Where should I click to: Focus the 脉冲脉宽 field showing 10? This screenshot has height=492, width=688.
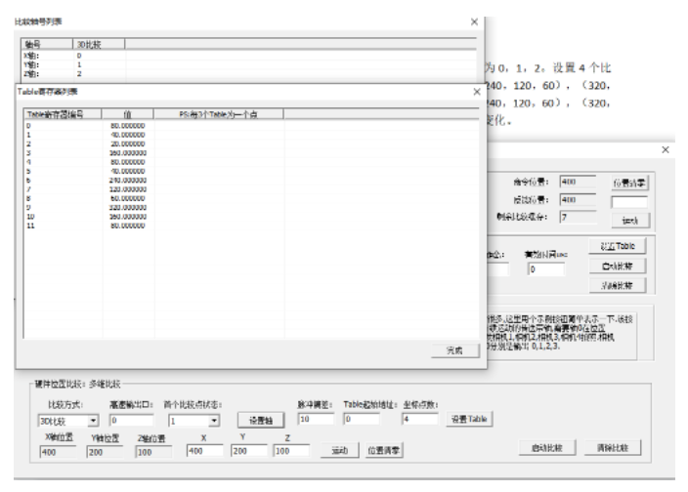tap(316, 419)
